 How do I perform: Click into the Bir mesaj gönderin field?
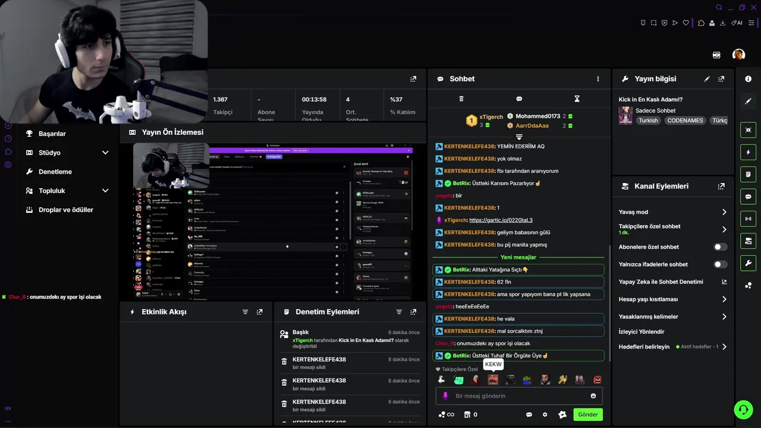(519, 396)
